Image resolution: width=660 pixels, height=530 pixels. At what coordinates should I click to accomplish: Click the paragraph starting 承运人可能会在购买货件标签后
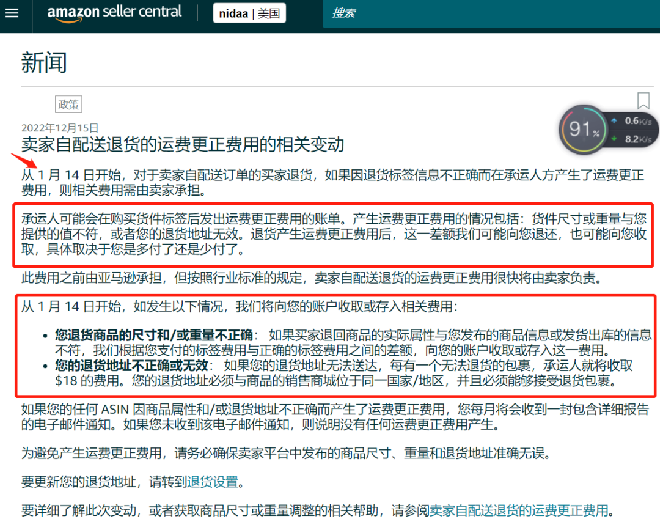tap(334, 234)
